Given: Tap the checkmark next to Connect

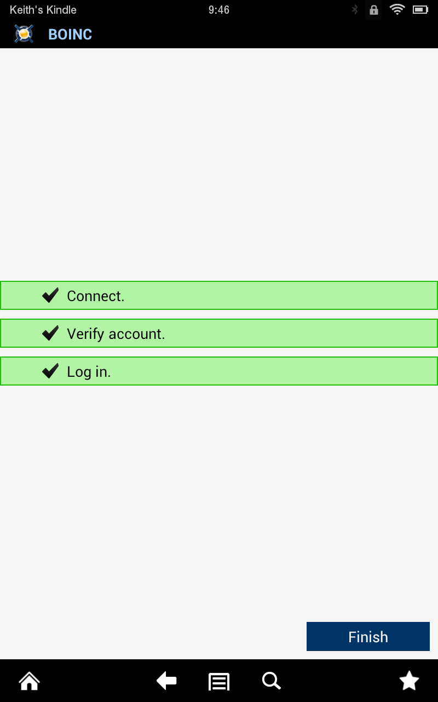Looking at the screenshot, I should (x=50, y=295).
